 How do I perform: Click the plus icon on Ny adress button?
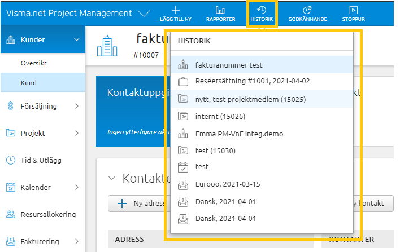pyautogui.click(x=122, y=204)
